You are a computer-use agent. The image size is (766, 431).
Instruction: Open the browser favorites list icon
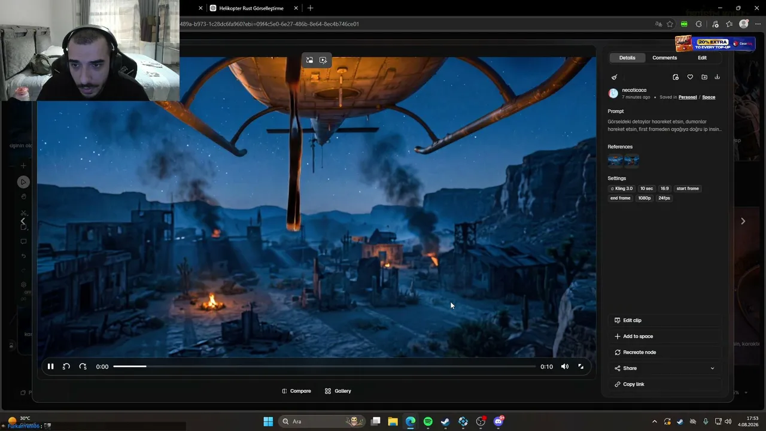point(729,24)
